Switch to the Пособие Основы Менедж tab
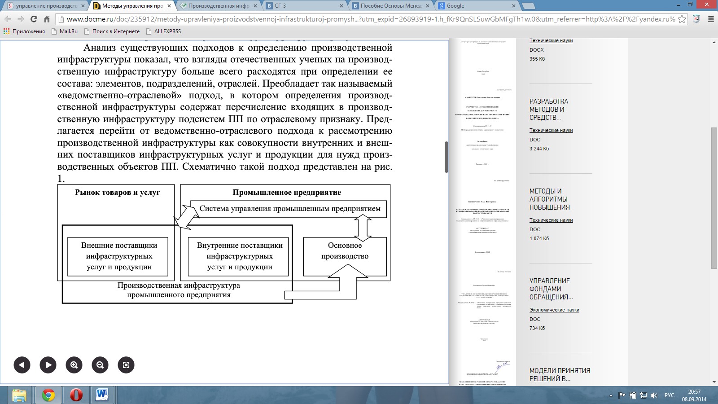 [x=390, y=6]
